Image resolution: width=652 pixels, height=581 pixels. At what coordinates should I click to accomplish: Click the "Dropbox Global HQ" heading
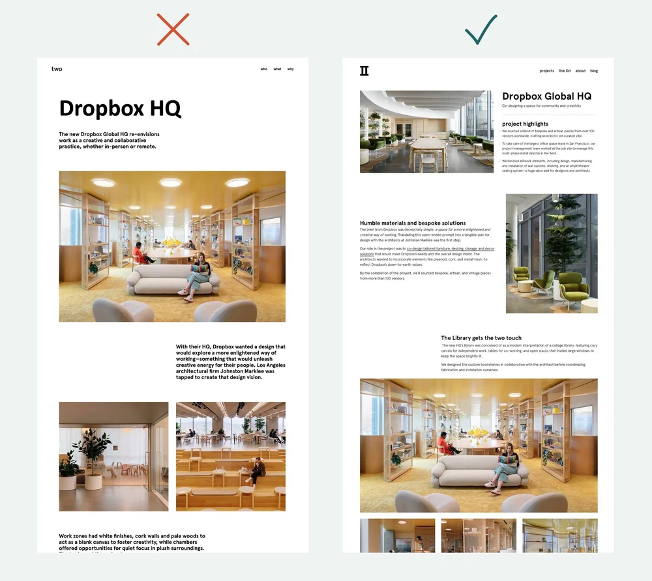click(x=547, y=96)
